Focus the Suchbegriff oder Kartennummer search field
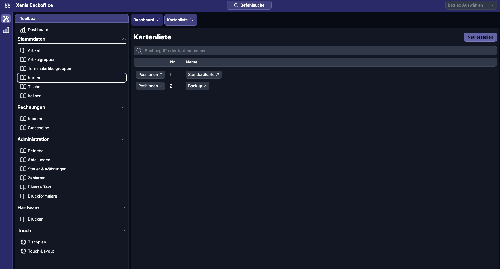The height and width of the screenshot is (269, 500). pos(315,51)
